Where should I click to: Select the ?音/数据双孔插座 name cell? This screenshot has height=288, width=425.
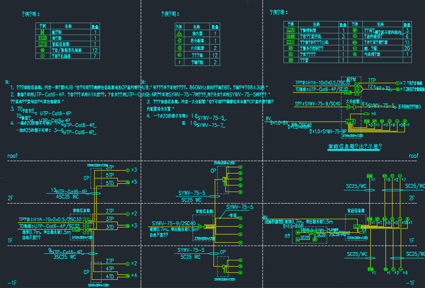coord(67,50)
